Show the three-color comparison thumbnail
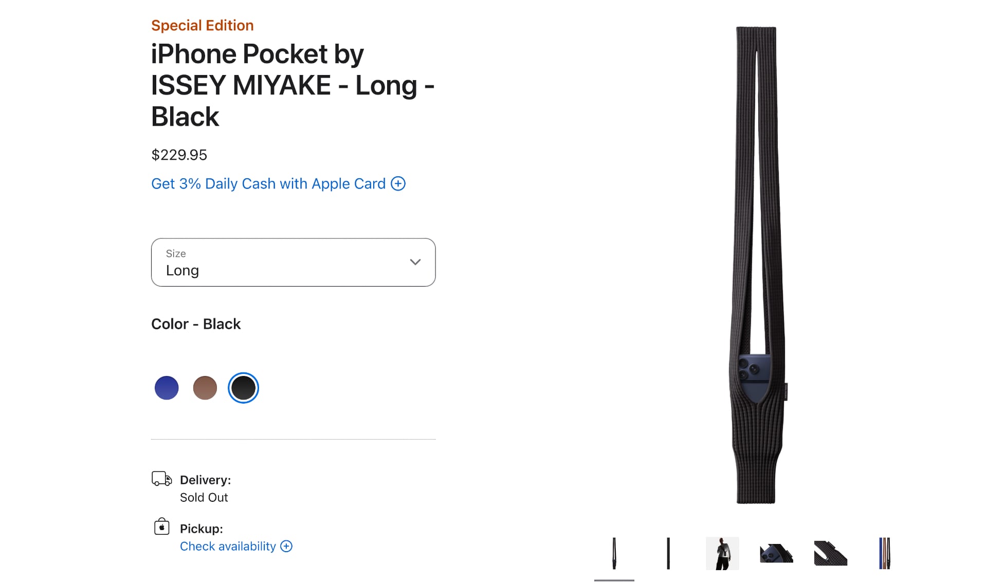Image resolution: width=987 pixels, height=584 pixels. coord(884,553)
